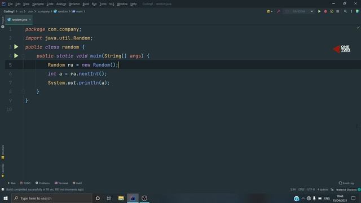
Task: Run main method from gutter arrow on line 4
Action: [x=16, y=56]
